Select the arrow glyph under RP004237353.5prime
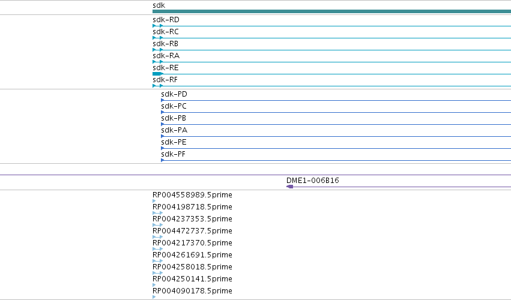511x300 pixels. pos(158,225)
